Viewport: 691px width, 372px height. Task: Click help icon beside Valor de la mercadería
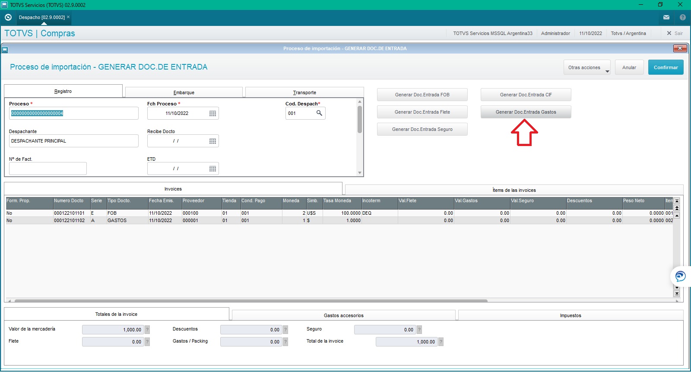[147, 330]
